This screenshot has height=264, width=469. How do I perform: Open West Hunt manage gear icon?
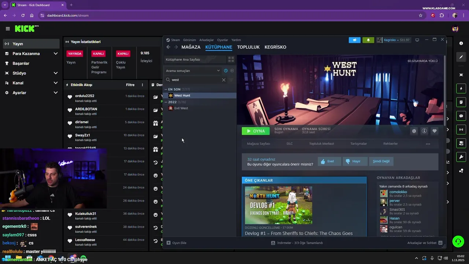coord(414,131)
